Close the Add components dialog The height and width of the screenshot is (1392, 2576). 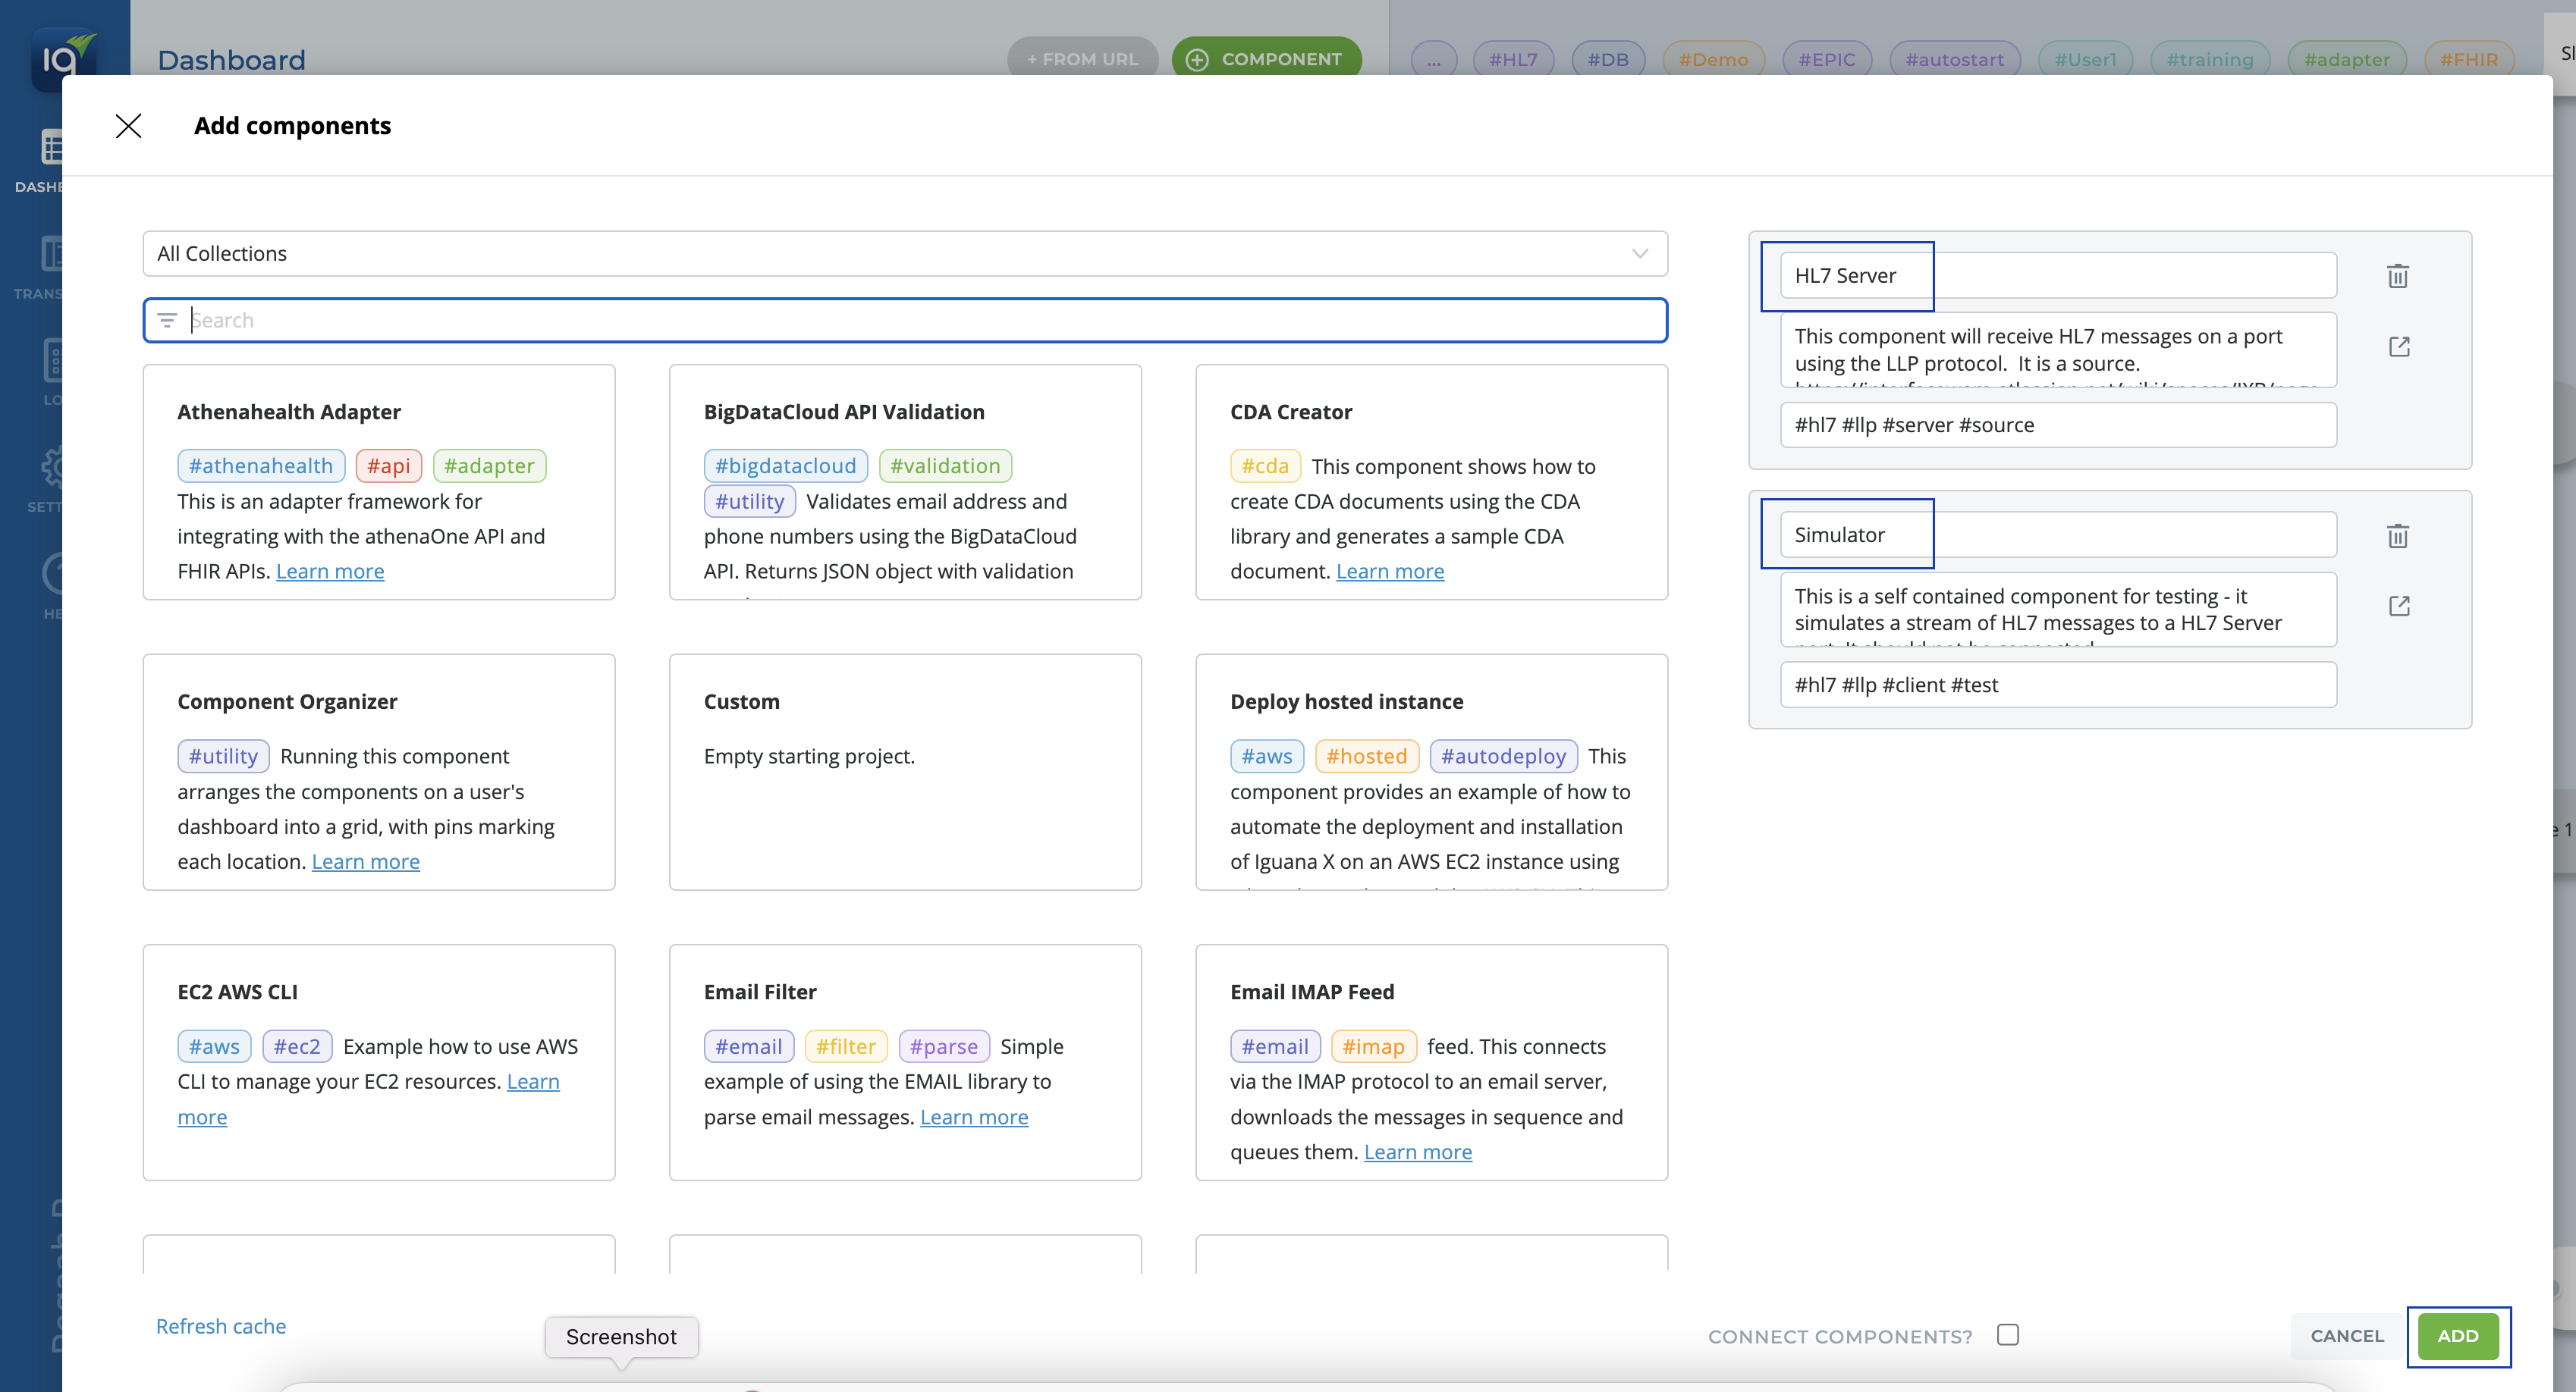128,126
